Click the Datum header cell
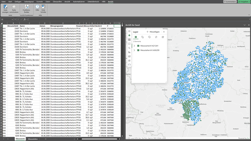The image size is (251, 141). [45, 26]
